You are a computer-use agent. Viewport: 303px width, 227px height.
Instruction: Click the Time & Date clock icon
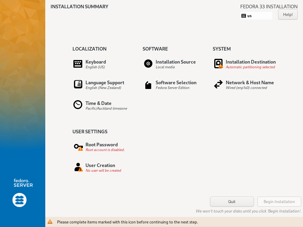pos(78,105)
